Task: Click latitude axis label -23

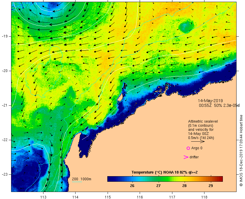Action: [5, 174]
